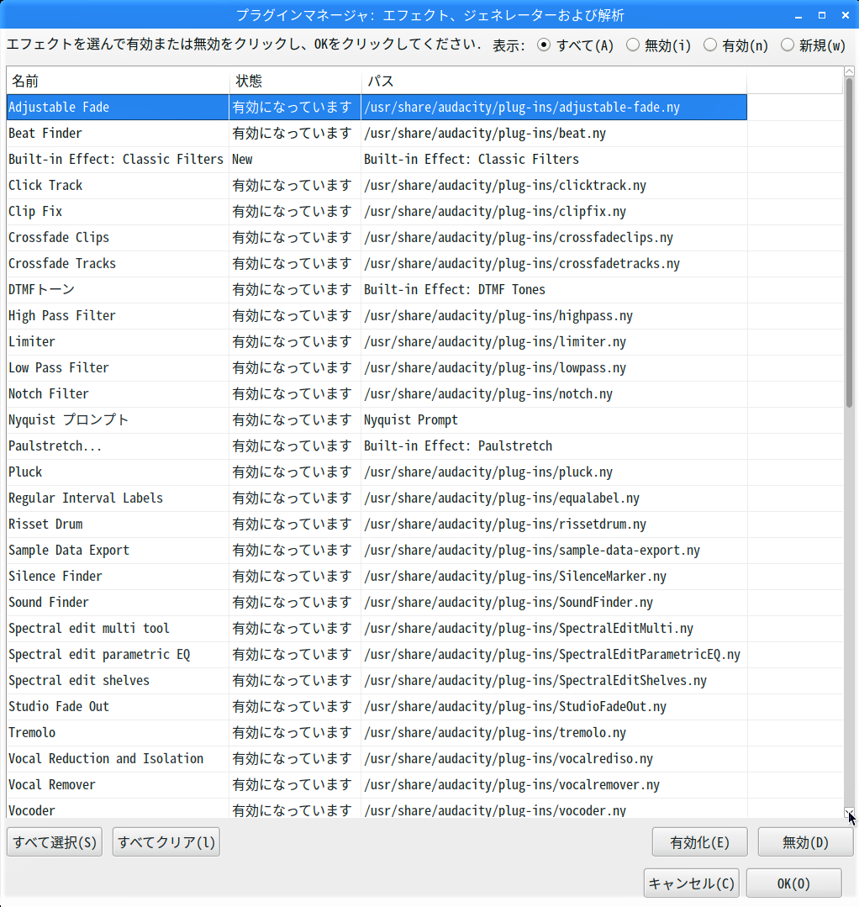Select the Sample Data Export plugin

coord(69,550)
